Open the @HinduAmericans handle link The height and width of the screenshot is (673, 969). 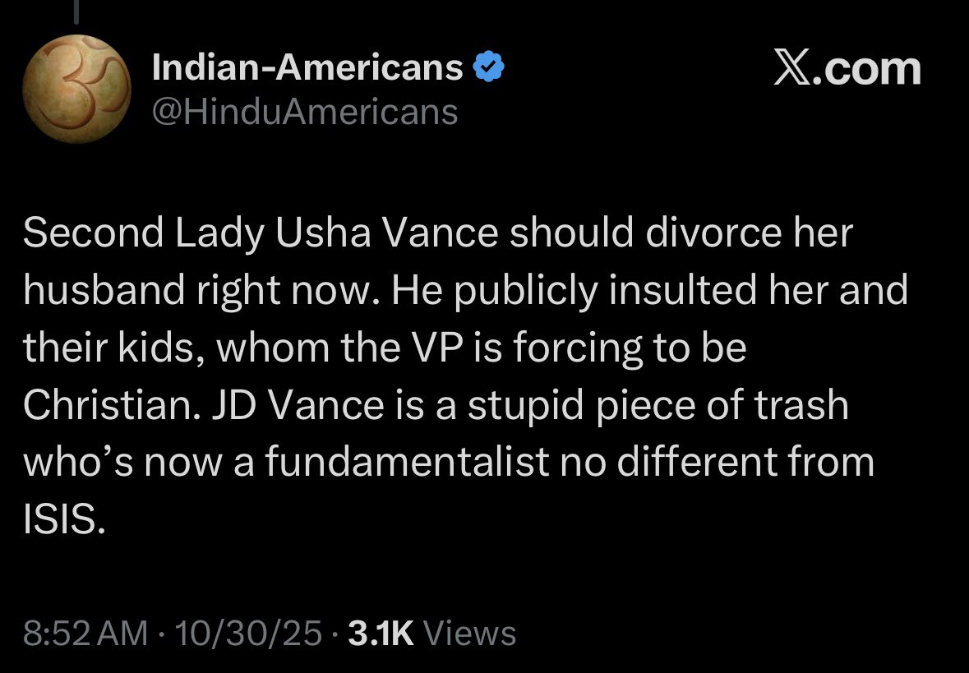pos(305,111)
